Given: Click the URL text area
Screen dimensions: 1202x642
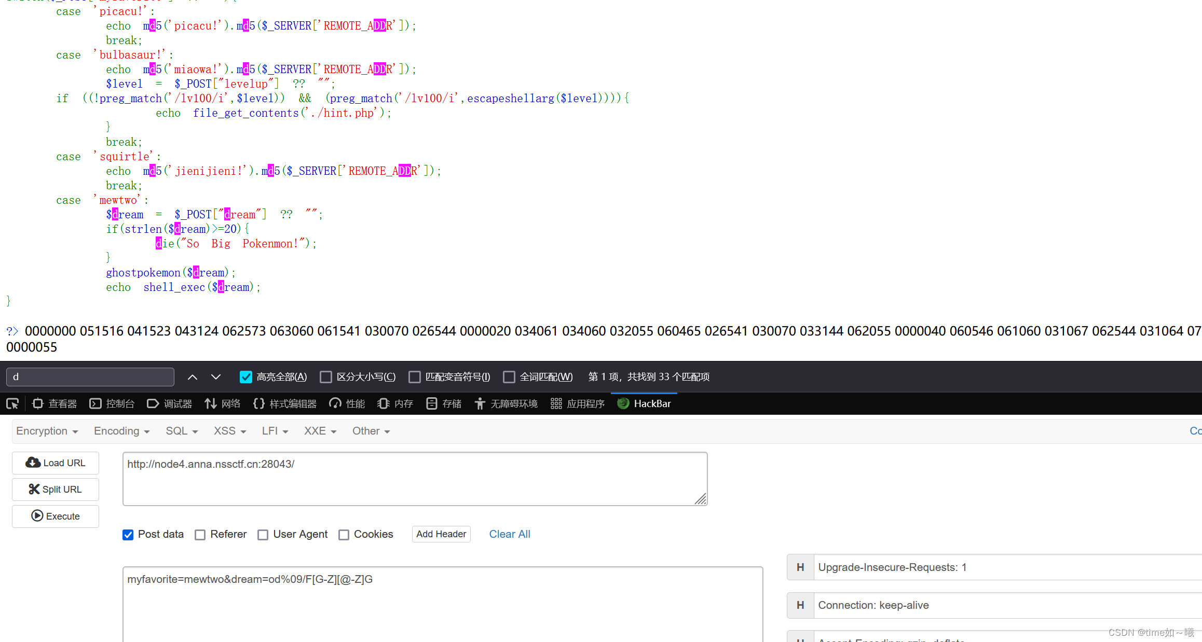Looking at the screenshot, I should (415, 479).
